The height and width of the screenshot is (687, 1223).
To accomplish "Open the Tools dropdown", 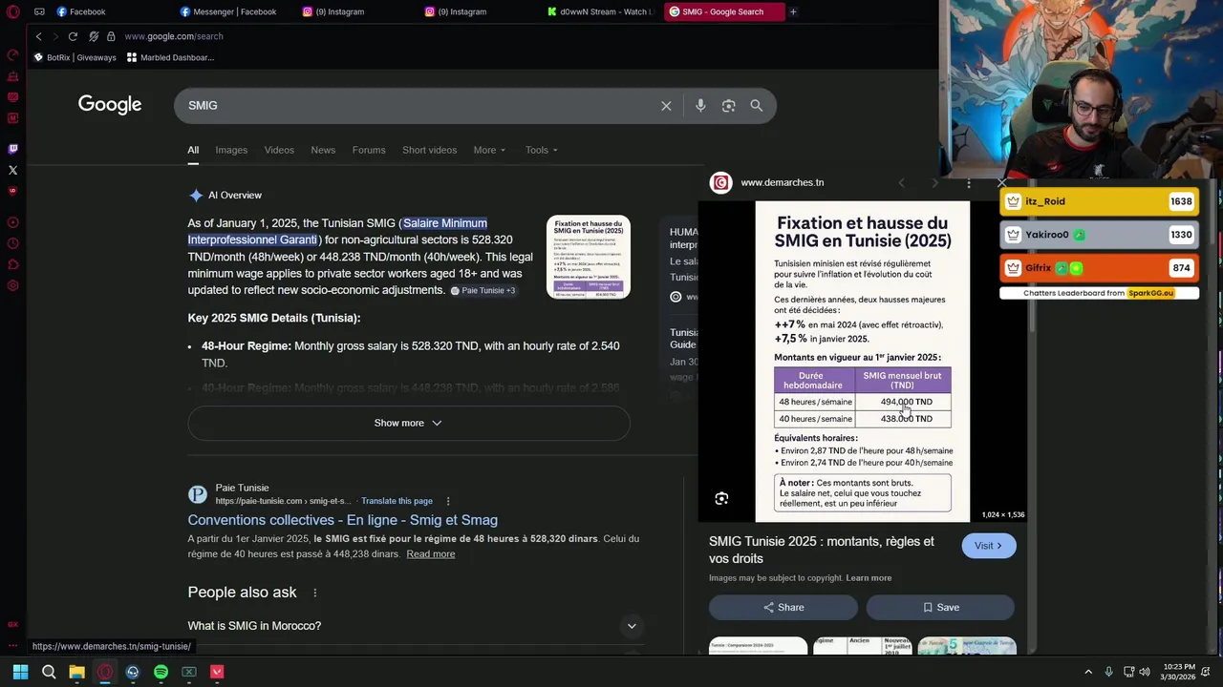I will point(542,150).
